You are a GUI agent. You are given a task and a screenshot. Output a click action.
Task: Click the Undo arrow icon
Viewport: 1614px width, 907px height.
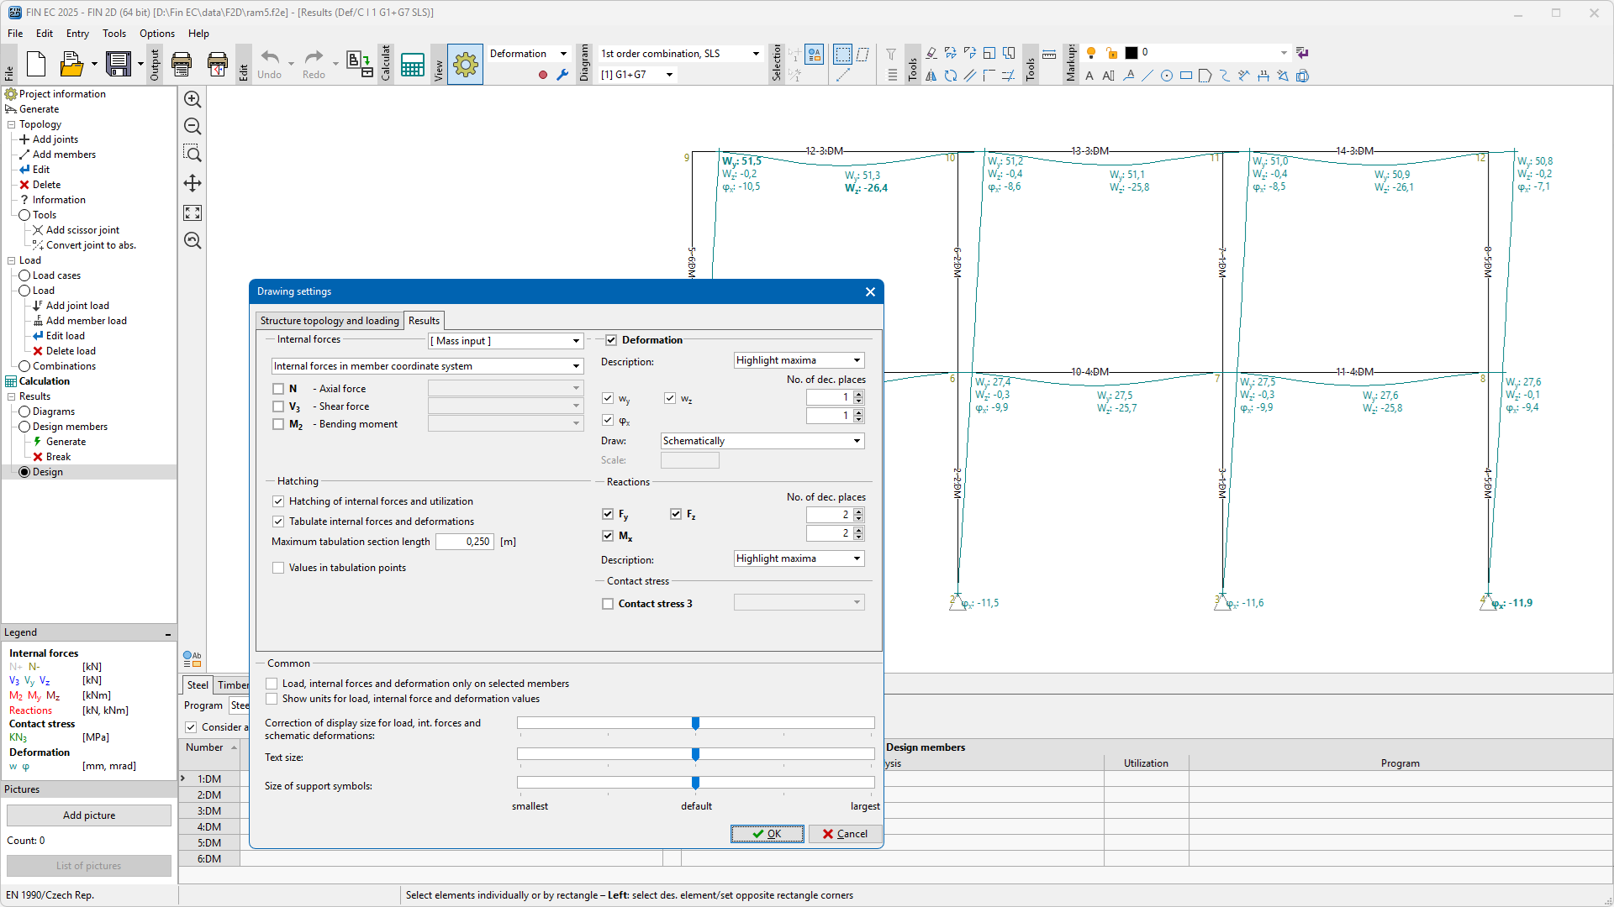coord(270,58)
